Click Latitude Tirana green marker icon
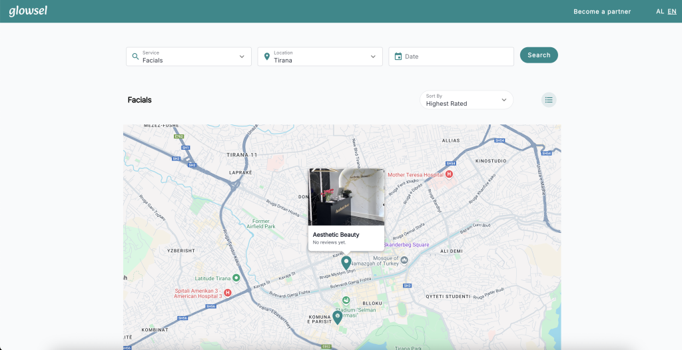 [x=236, y=277]
